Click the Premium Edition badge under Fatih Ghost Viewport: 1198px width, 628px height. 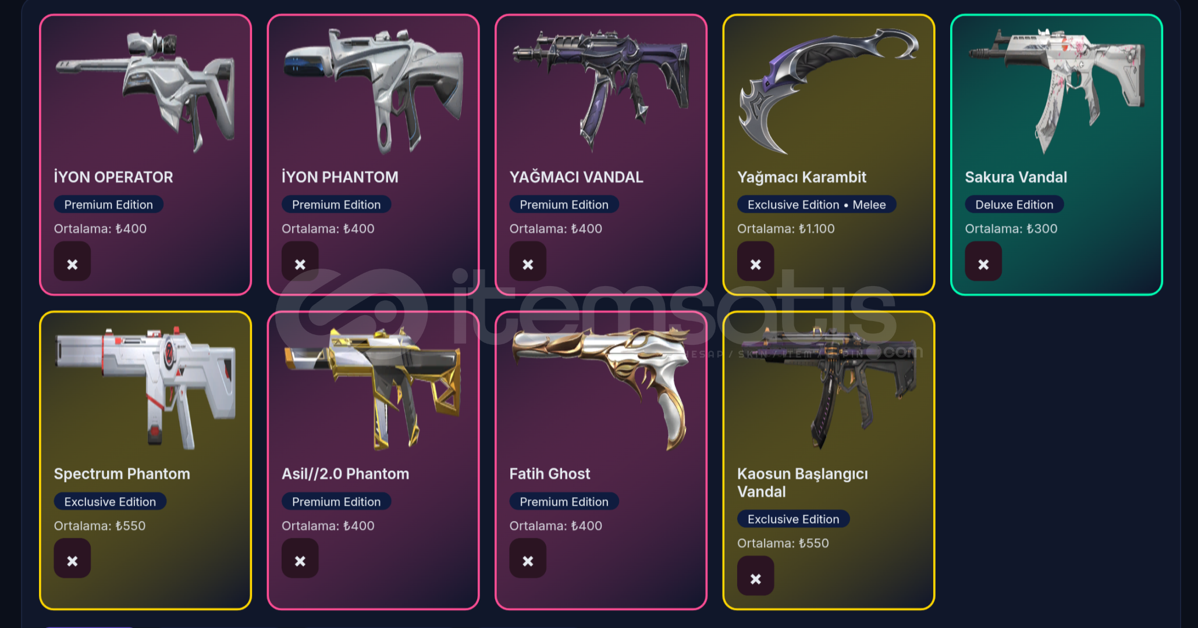click(x=564, y=502)
